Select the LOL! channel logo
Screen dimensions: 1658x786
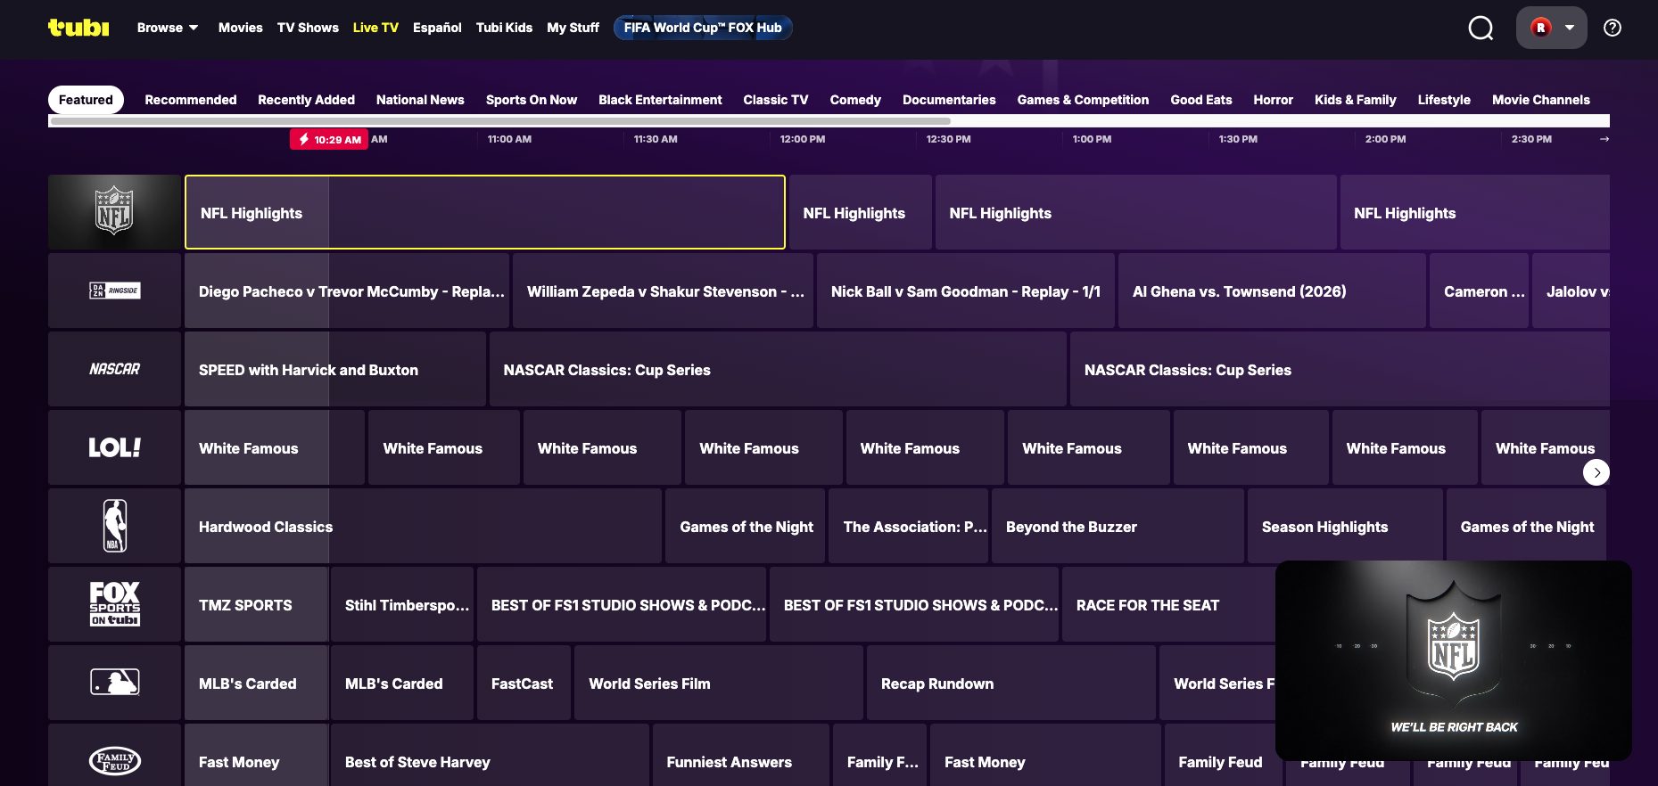[x=114, y=447]
